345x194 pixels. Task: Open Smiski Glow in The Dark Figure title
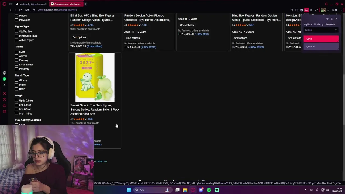tap(95, 110)
